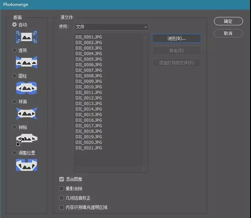Click the 移去(R) button
The image size is (251, 218).
point(176,51)
